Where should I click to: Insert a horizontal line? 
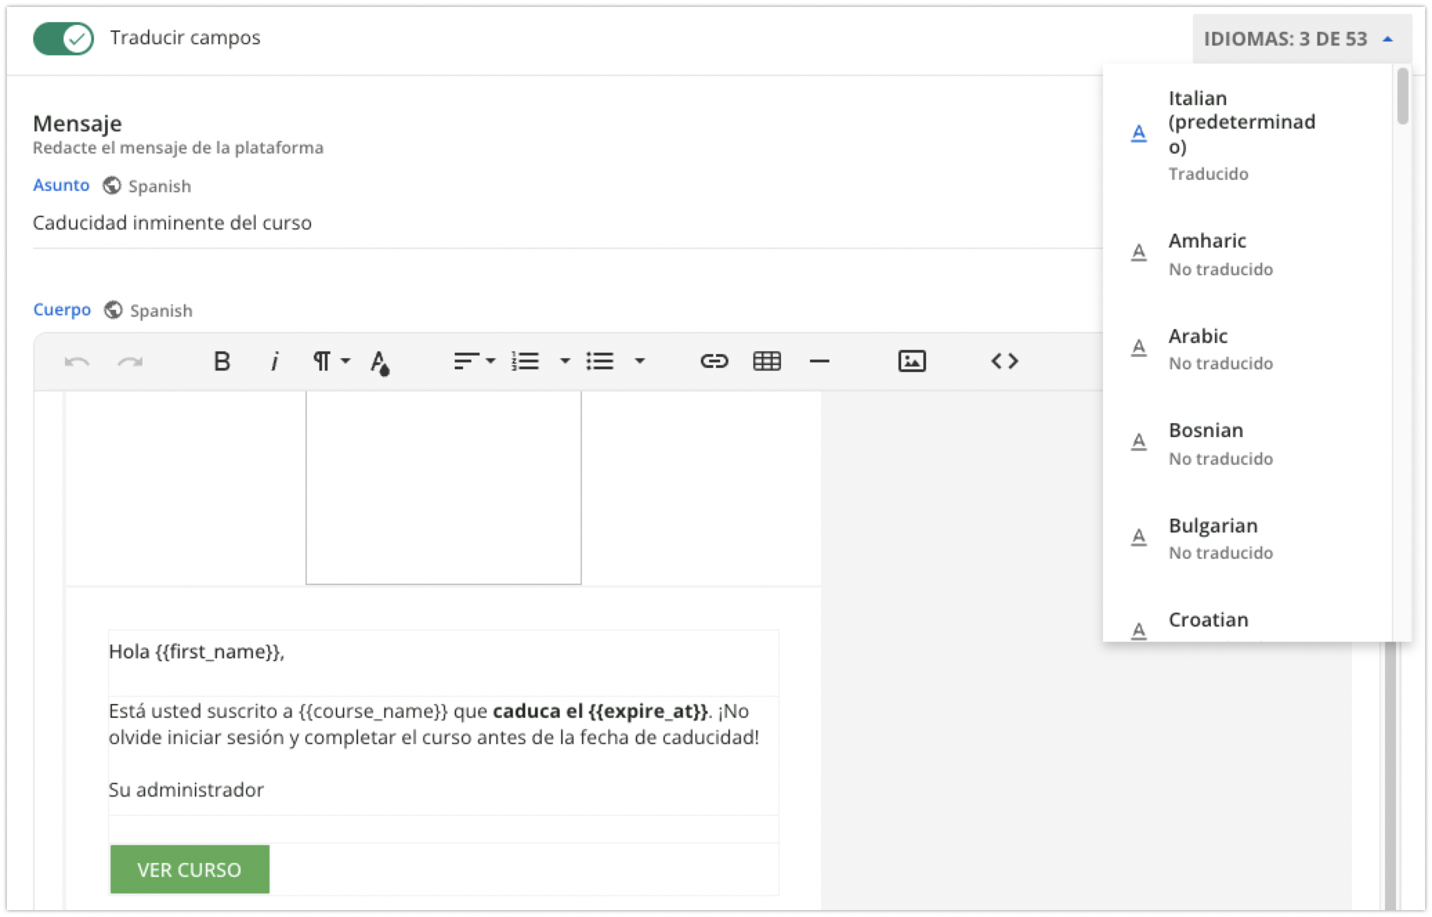(819, 361)
